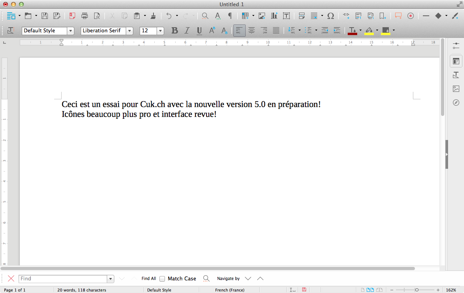Show the Draw functions pencil icon
464x293 pixels.
pos(455,16)
